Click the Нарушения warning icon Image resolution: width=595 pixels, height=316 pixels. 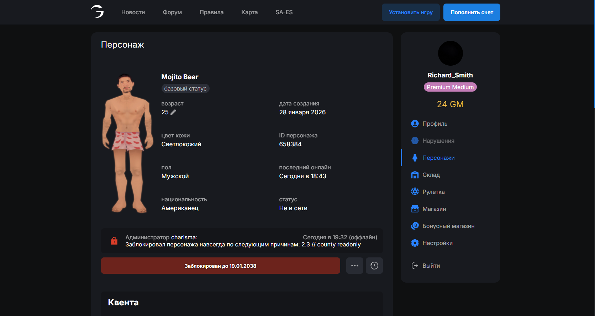click(x=415, y=141)
